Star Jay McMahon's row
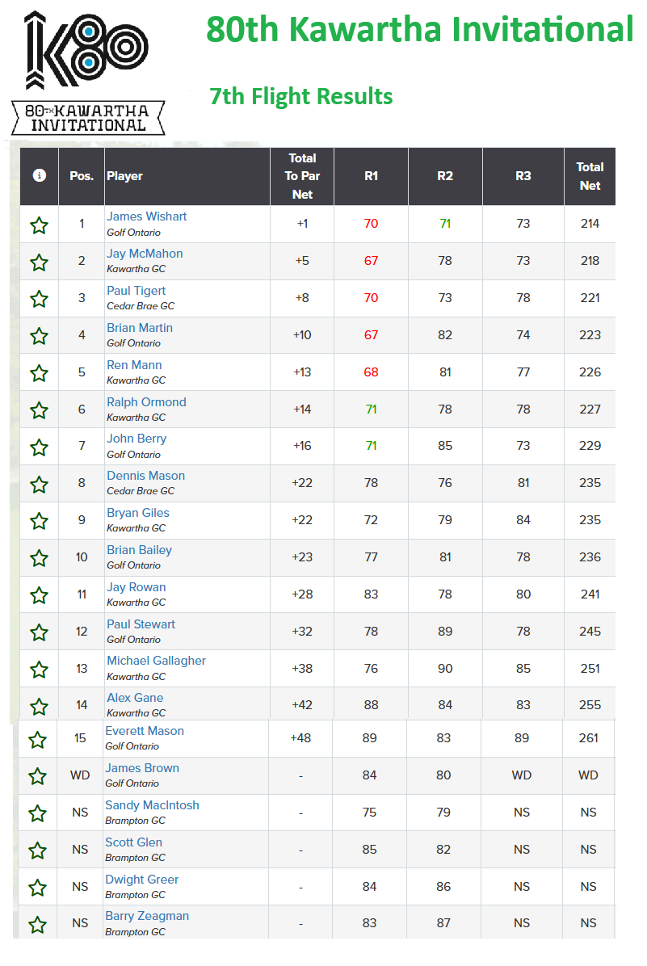647x966 pixels. (x=40, y=262)
